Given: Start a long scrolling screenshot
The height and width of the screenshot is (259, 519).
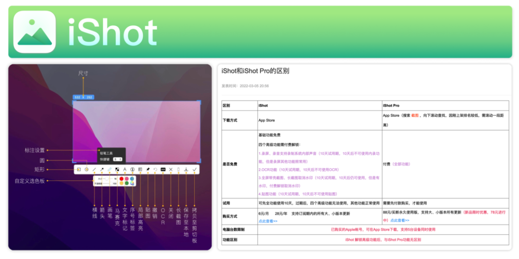Looking at the screenshot, I should coord(178,169).
